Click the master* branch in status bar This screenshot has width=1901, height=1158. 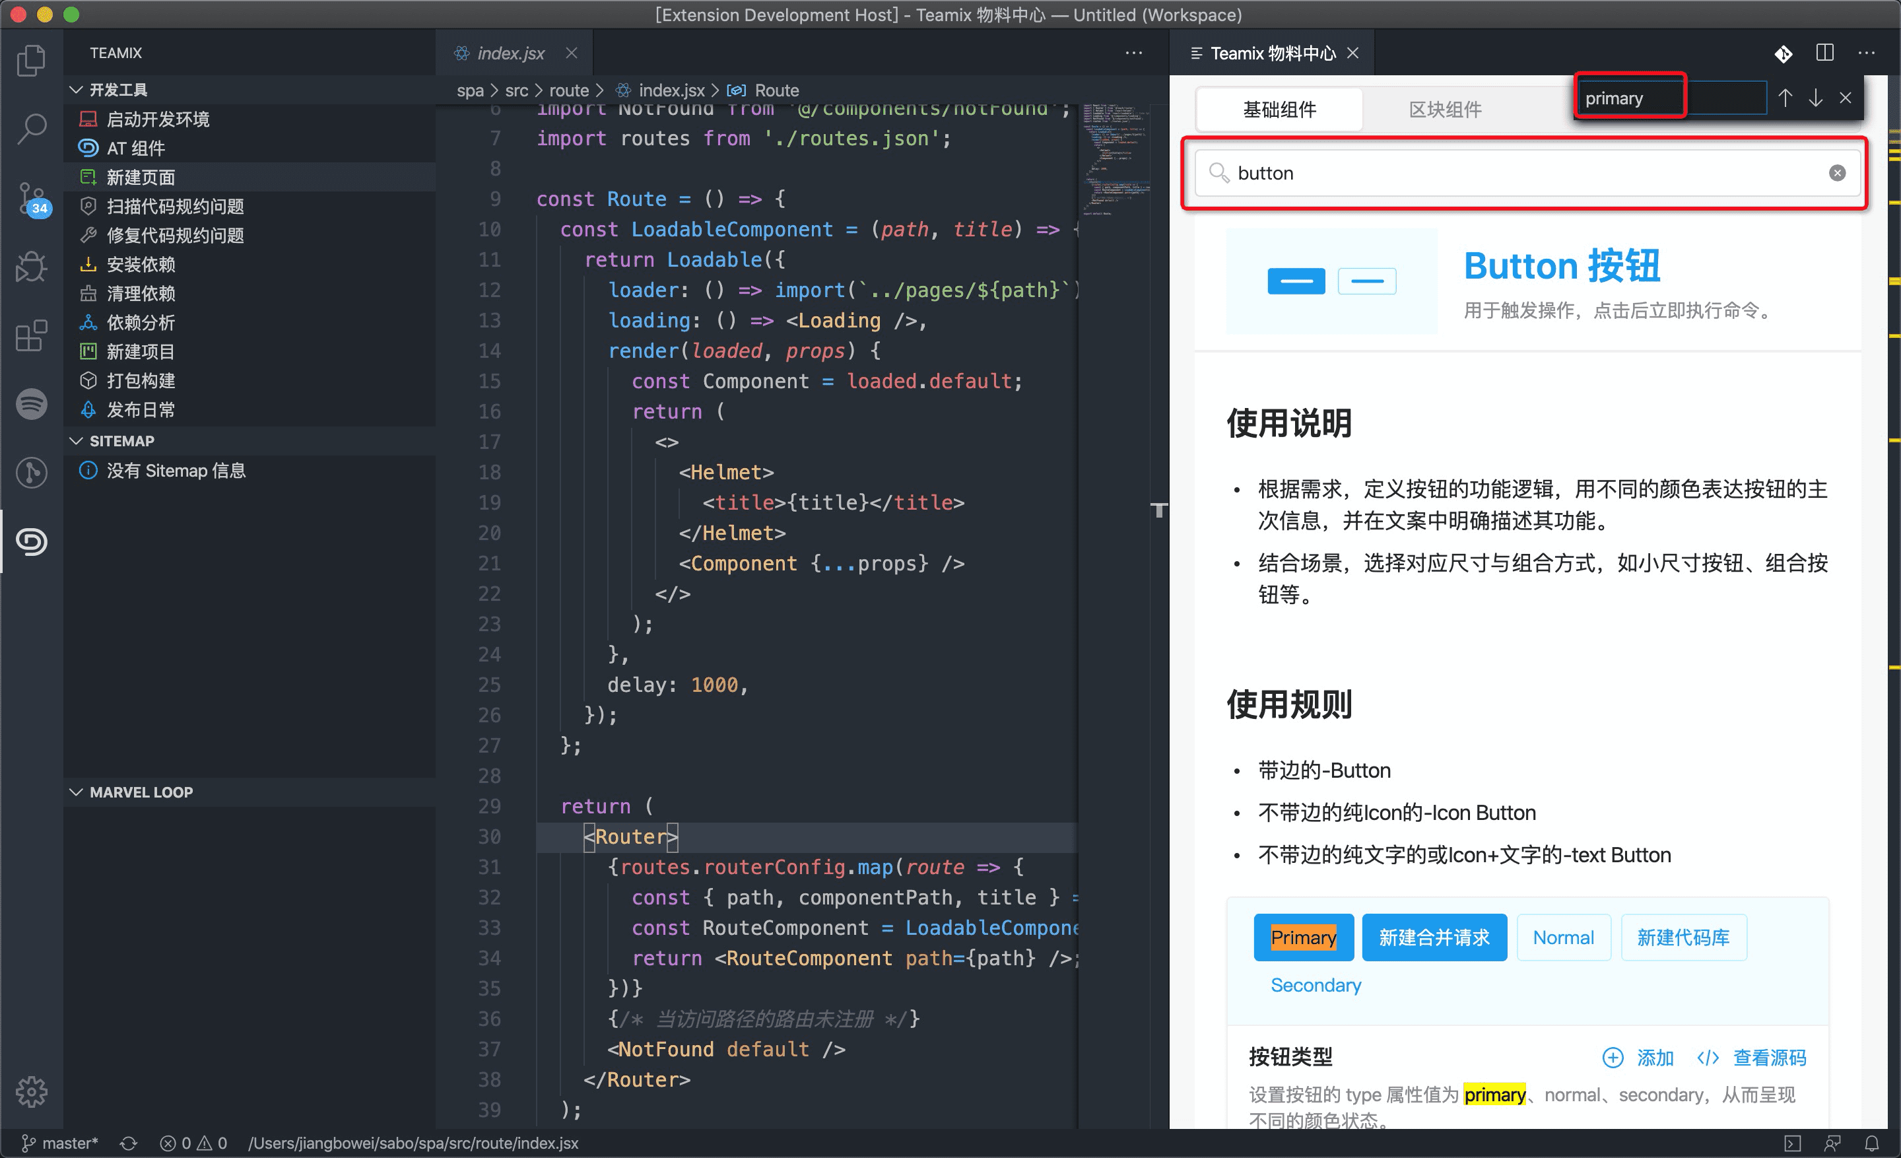(60, 1143)
